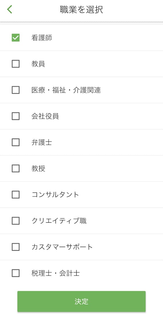
Task: Select the クリエイティブ職 checkbox
Action: tap(15, 221)
